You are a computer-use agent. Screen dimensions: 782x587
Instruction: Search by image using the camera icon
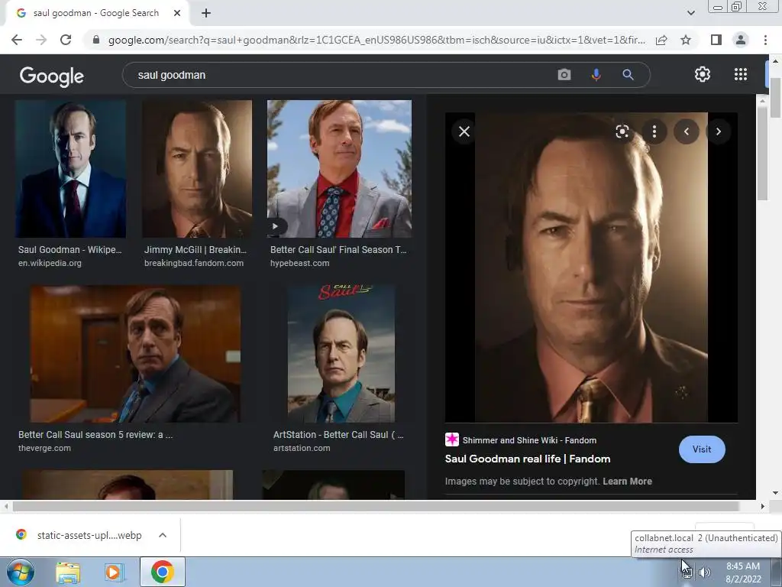[564, 75]
